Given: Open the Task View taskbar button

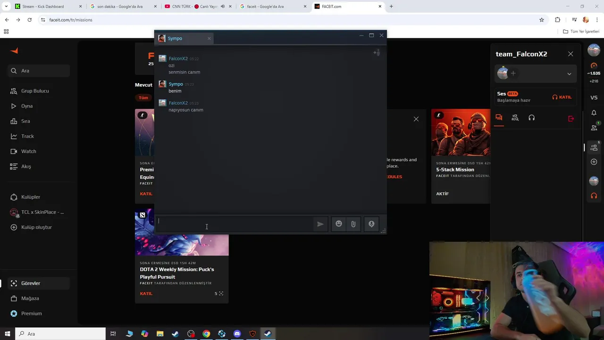Looking at the screenshot, I should [113, 334].
